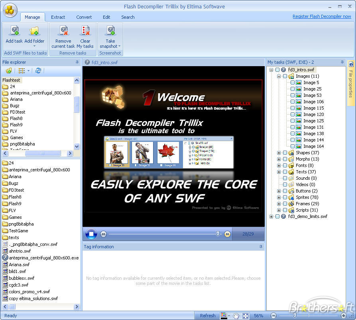
Task: Click the picture icon beside Image 5
Action: pos(299,82)
